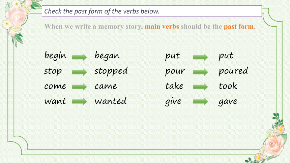Click the orange 'main verbs' text
The image size is (290, 163).
point(162,26)
